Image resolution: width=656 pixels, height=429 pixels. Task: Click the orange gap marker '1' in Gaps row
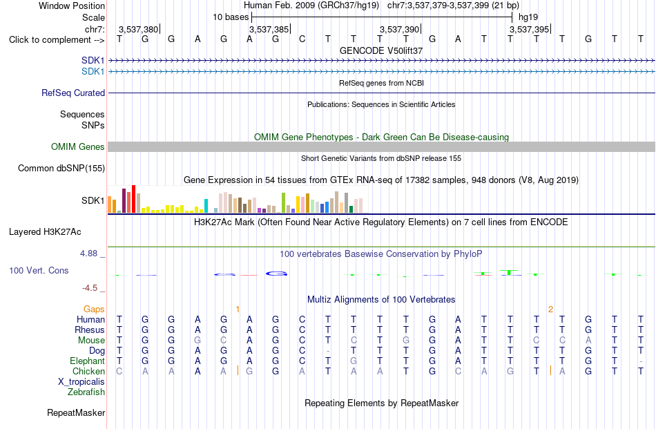pyautogui.click(x=238, y=309)
